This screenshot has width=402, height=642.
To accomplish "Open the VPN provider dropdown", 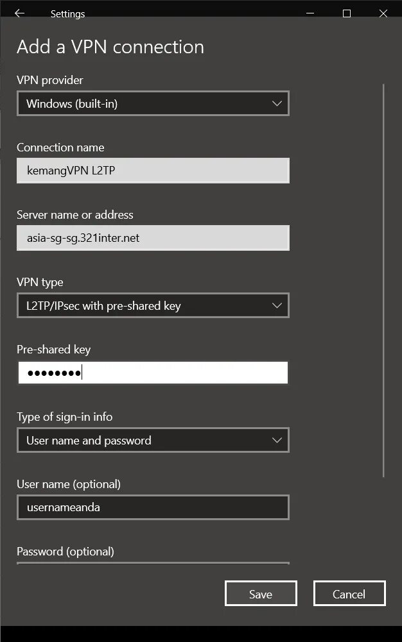I will [x=153, y=103].
